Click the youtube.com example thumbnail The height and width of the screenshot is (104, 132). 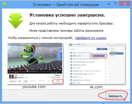point(35,63)
